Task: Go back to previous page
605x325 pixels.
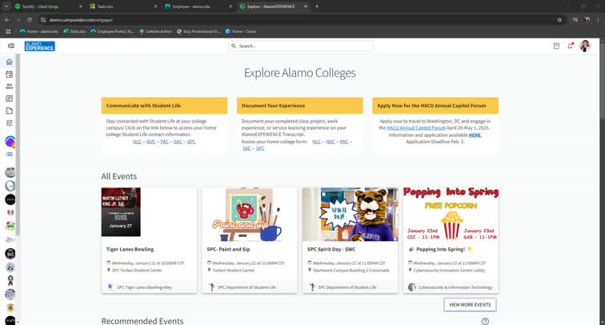Action: [x=7, y=20]
